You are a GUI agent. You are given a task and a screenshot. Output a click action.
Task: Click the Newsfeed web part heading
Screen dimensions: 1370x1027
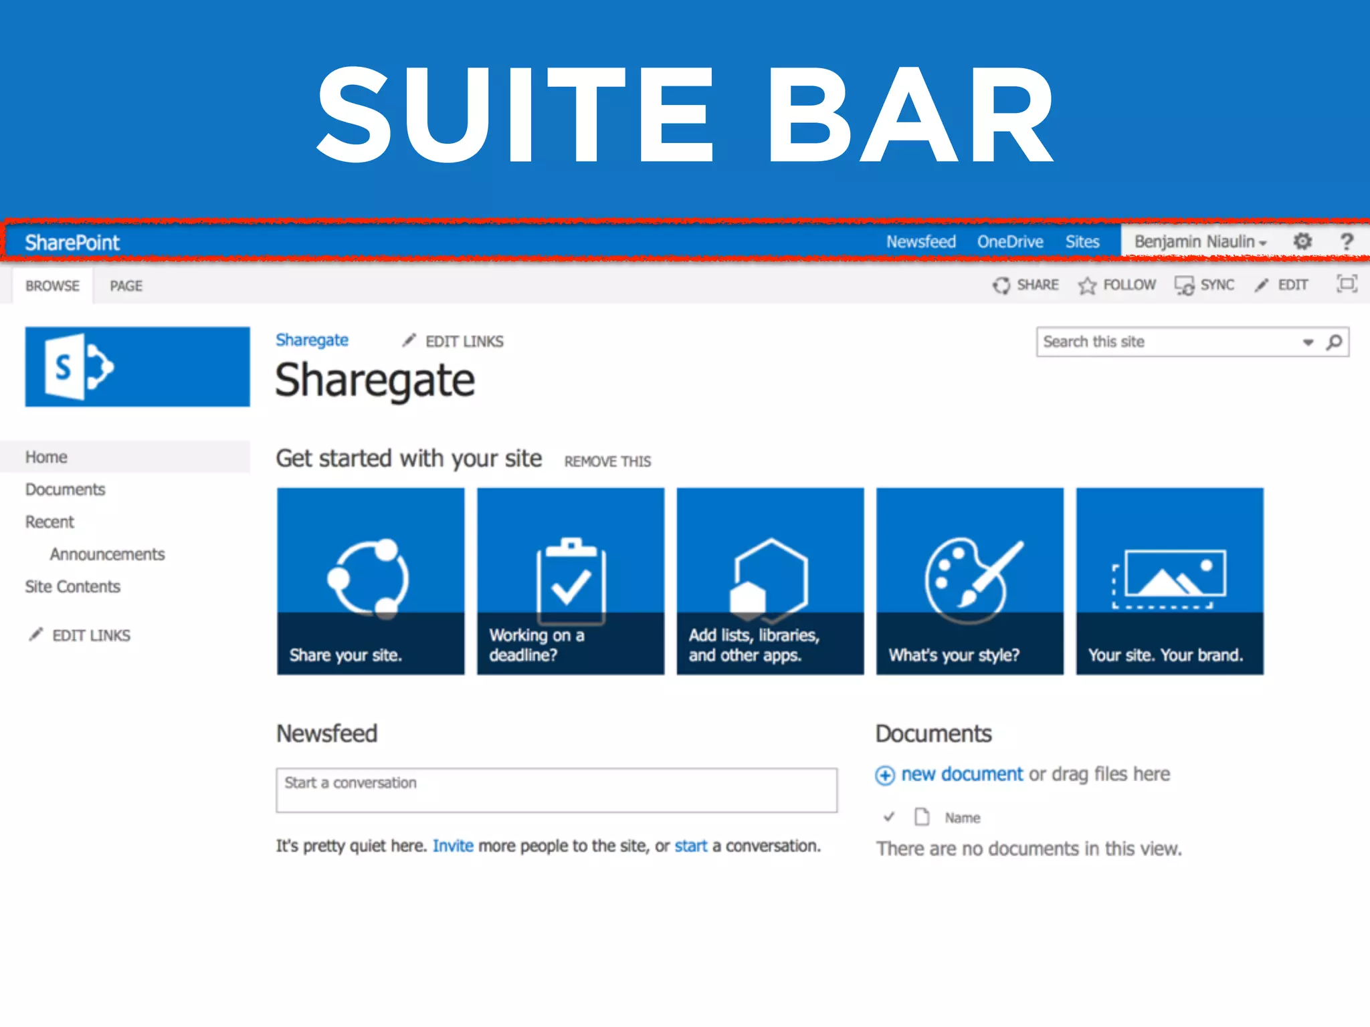(x=326, y=734)
